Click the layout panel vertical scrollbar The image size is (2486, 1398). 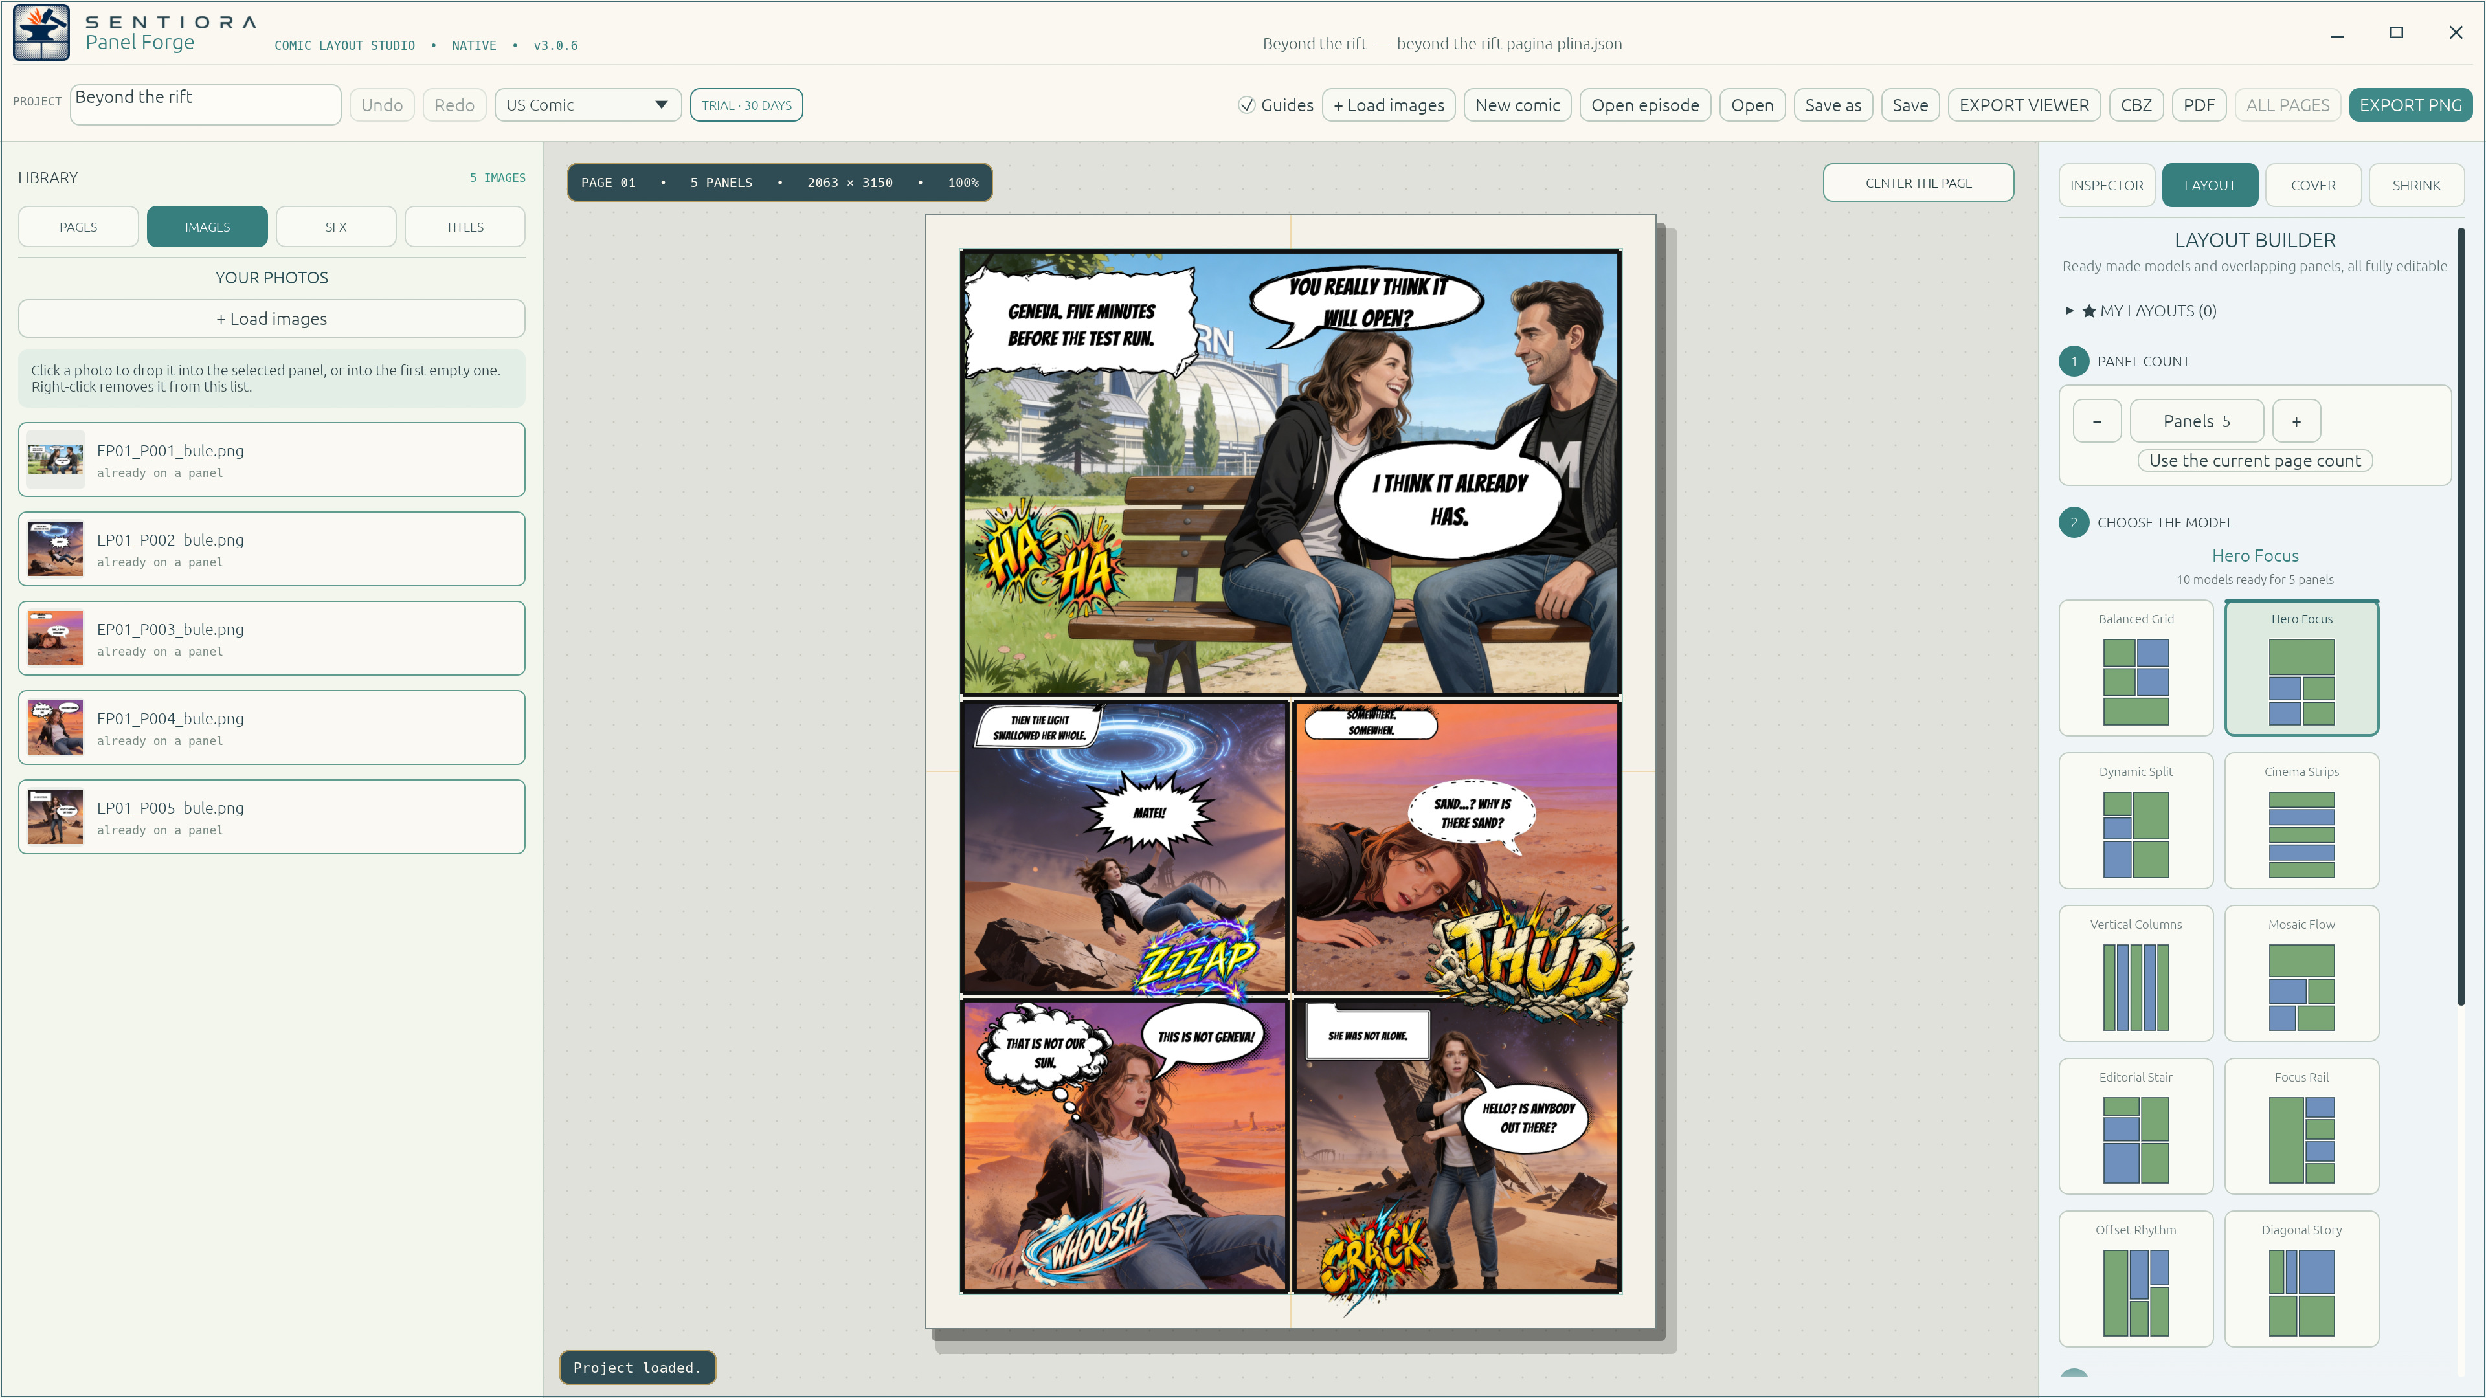2460,617
